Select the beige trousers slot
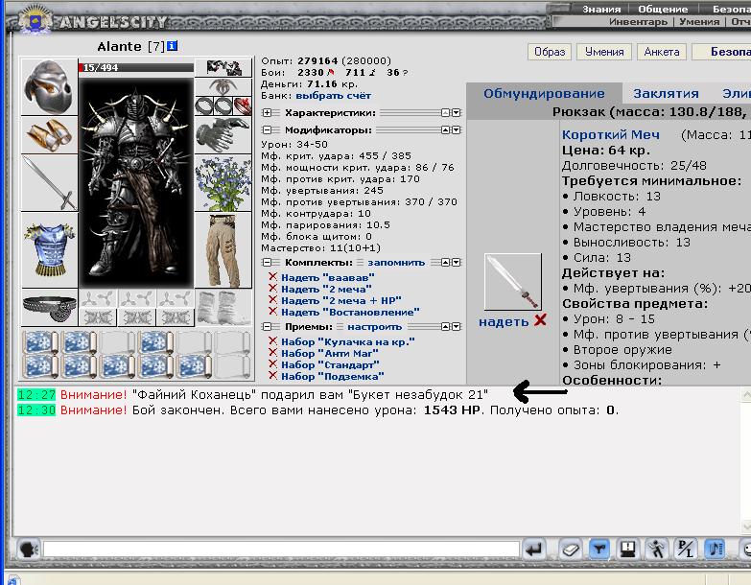Image resolution: width=751 pixels, height=585 pixels. coord(223,250)
